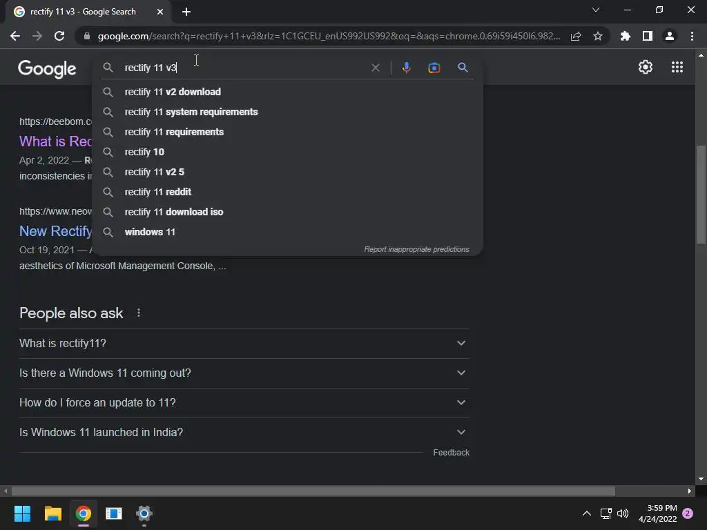707x530 pixels.
Task: Choose suggestion rectify 11 requirements
Action: pyautogui.click(x=288, y=132)
